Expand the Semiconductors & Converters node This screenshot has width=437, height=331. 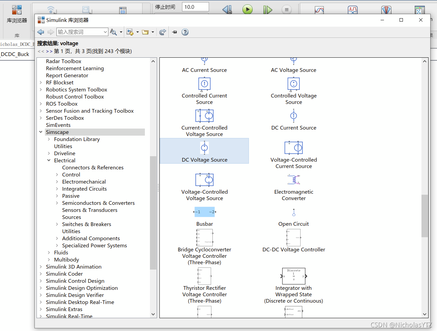coord(57,203)
